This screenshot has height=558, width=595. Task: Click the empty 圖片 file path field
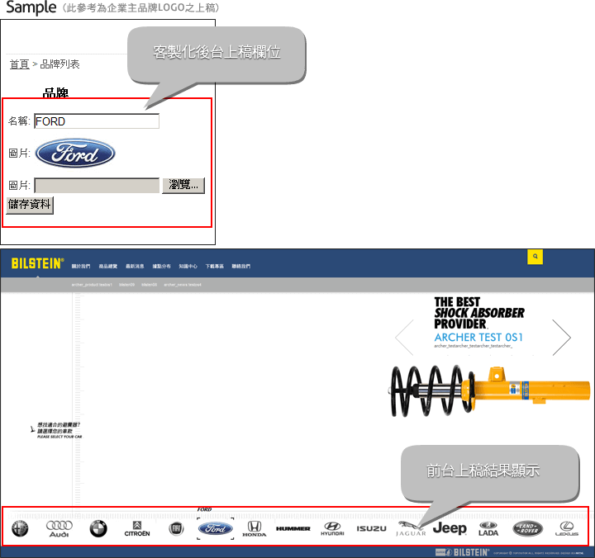97,186
